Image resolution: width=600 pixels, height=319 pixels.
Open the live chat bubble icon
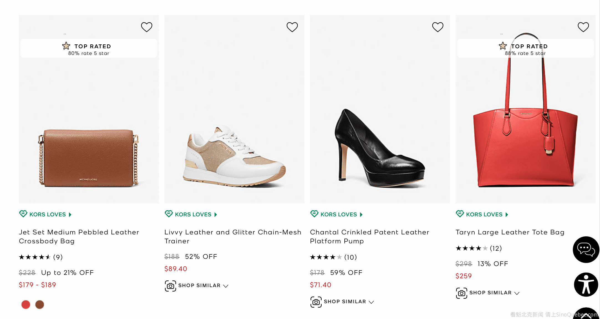pyautogui.click(x=586, y=249)
